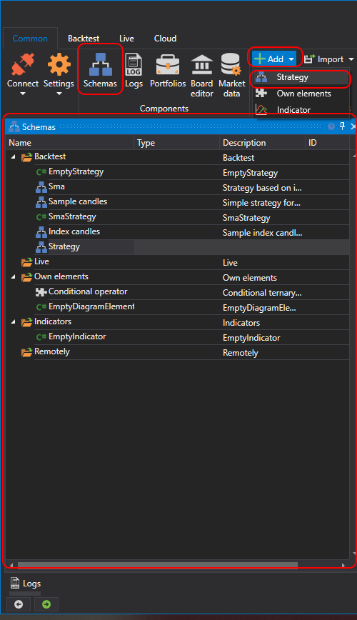Expand the Connect dropdown arrow
357x620 pixels.
(23, 94)
